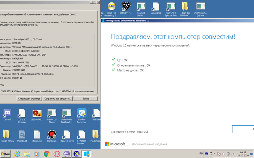Select the STALKER Shadow... shortcut
Screen dimensions: 254x158
[82, 137]
